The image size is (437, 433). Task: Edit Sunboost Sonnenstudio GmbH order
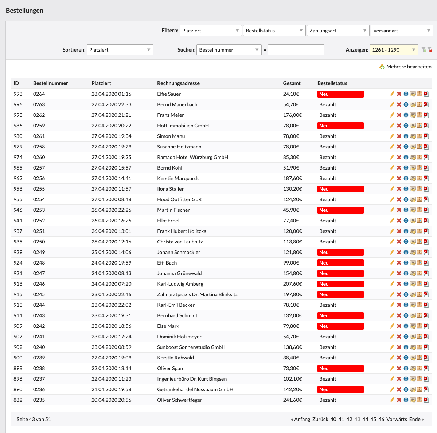tap(392, 347)
